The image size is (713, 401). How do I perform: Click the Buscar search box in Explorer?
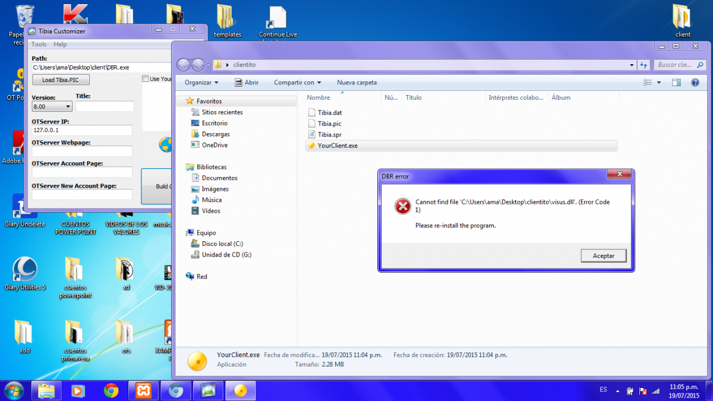click(680, 65)
